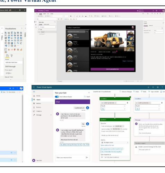Viewport: 165px width, 173px height.
Task: Close the Tree view pane in Power Apps
Action: tap(55, 22)
